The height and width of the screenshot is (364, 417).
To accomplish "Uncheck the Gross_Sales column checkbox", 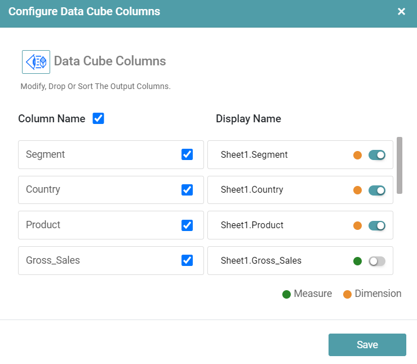I will [x=187, y=260].
